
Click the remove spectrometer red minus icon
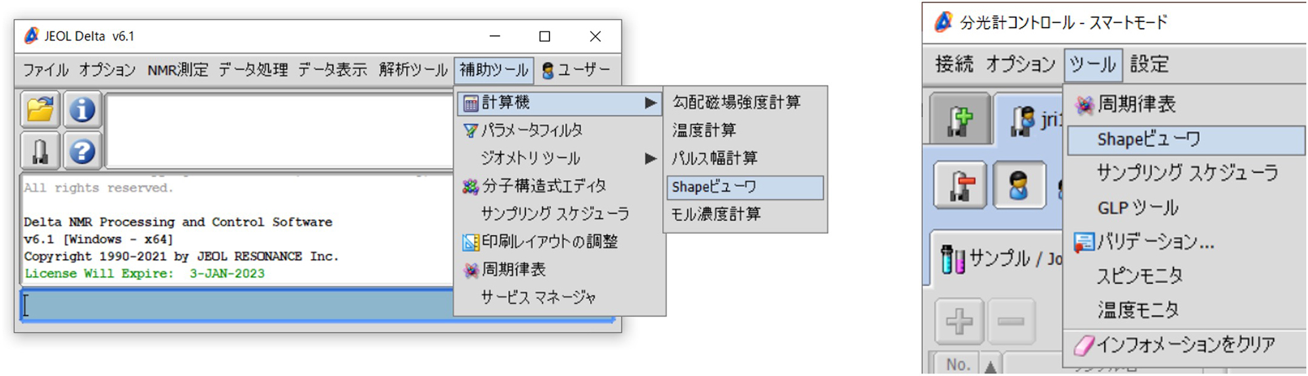coord(959,185)
